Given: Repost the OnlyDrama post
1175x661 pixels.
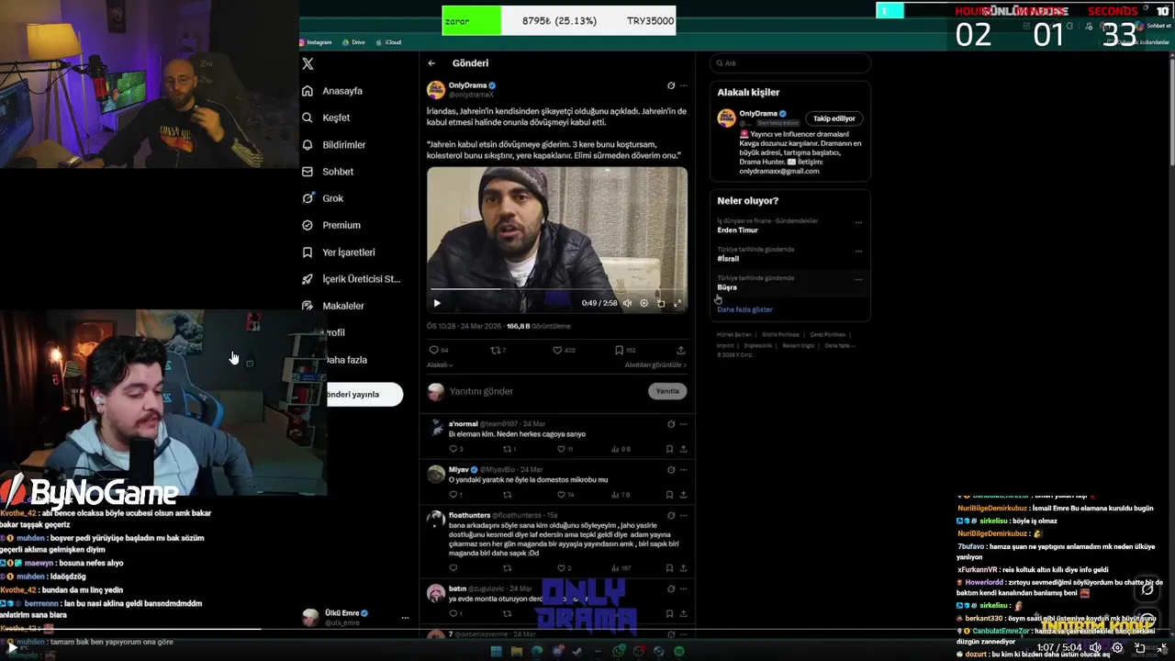Looking at the screenshot, I should click(x=498, y=350).
